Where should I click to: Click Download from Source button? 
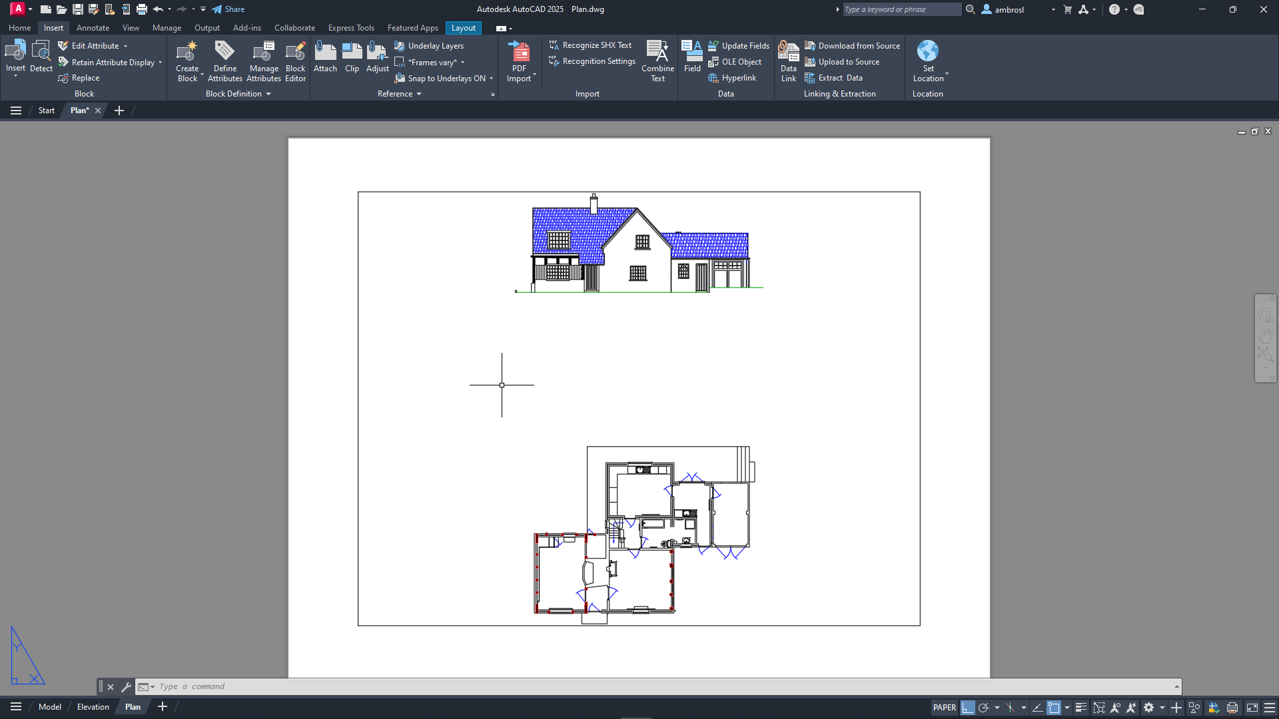[852, 46]
